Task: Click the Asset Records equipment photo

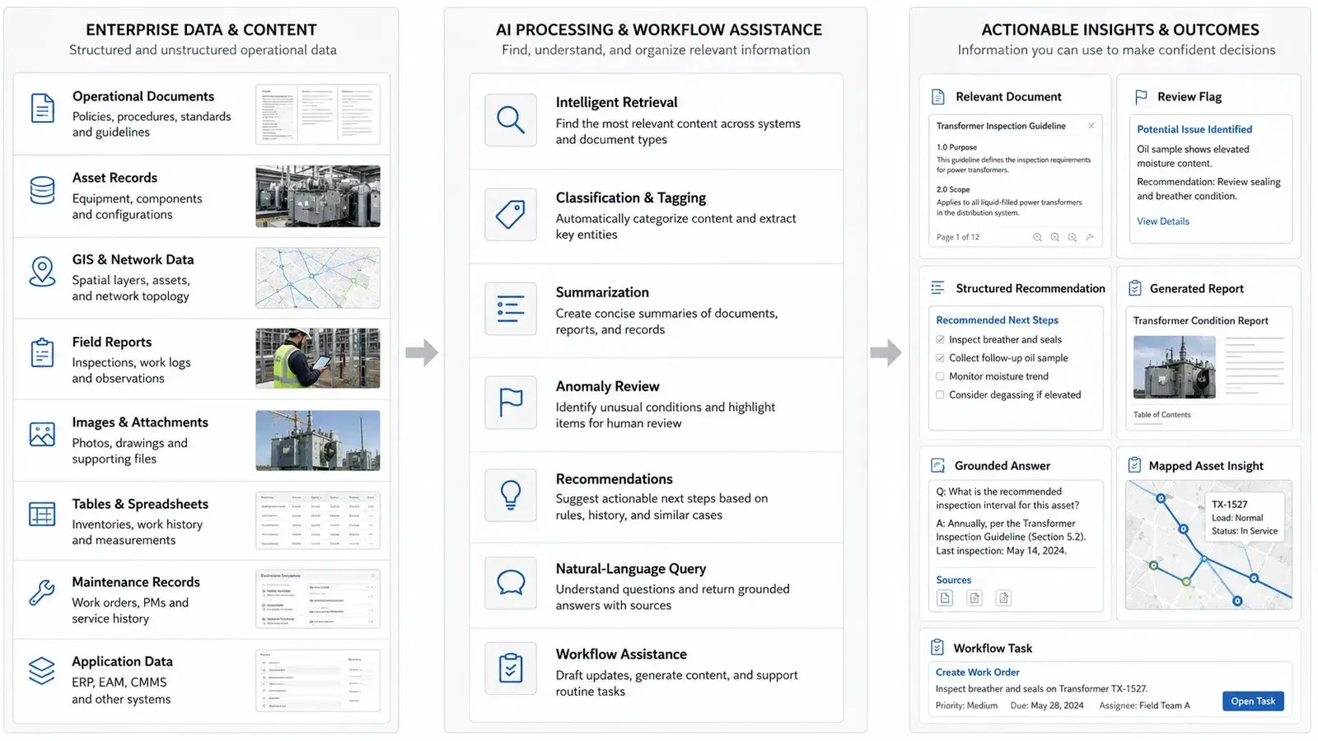Action: pyautogui.click(x=318, y=196)
